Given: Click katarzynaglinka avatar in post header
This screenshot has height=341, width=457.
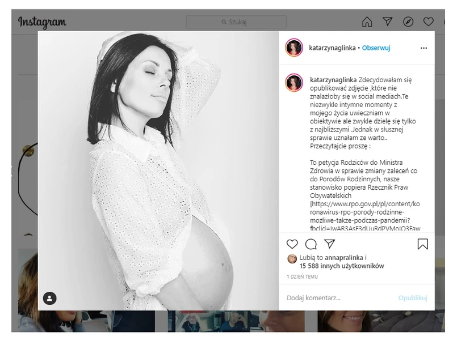Looking at the screenshot, I should 294,48.
